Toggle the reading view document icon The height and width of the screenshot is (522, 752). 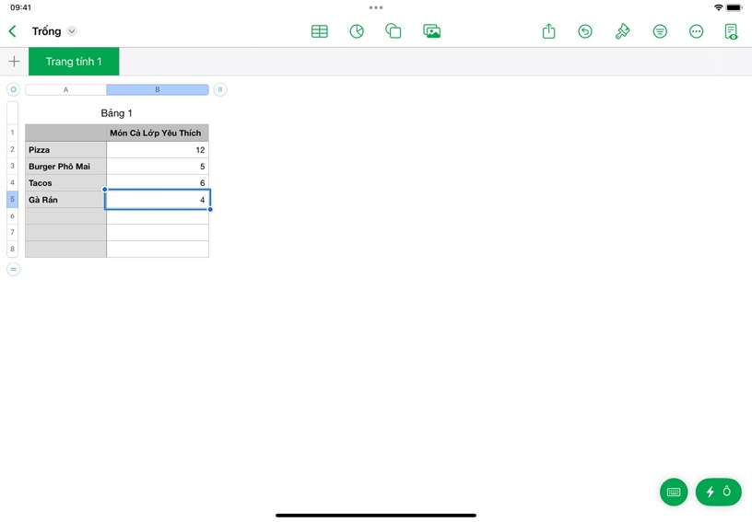732,31
